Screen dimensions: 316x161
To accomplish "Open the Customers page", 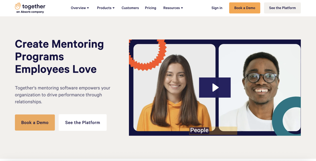I will point(130,8).
